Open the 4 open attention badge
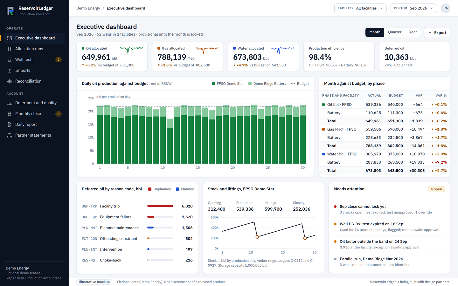 436,189
